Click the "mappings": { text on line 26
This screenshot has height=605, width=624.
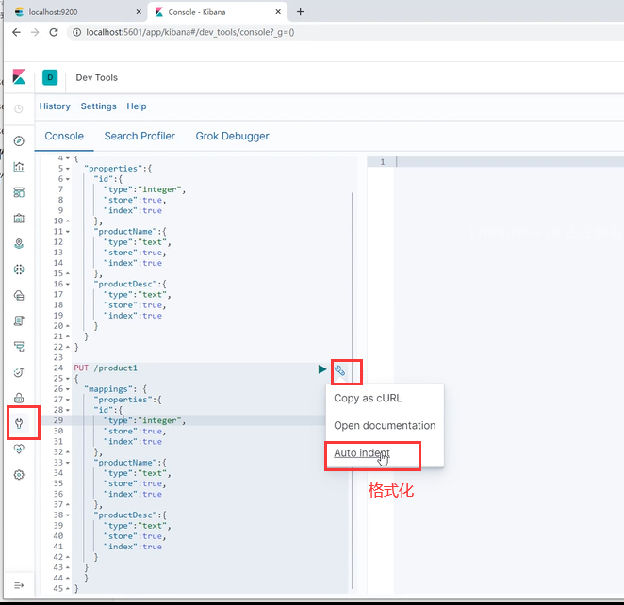[x=115, y=389]
